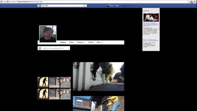This screenshot has height=111, width=197.
Task: Open the 'Still trying to be like a skateboarder?' link
Action: coord(151,40)
